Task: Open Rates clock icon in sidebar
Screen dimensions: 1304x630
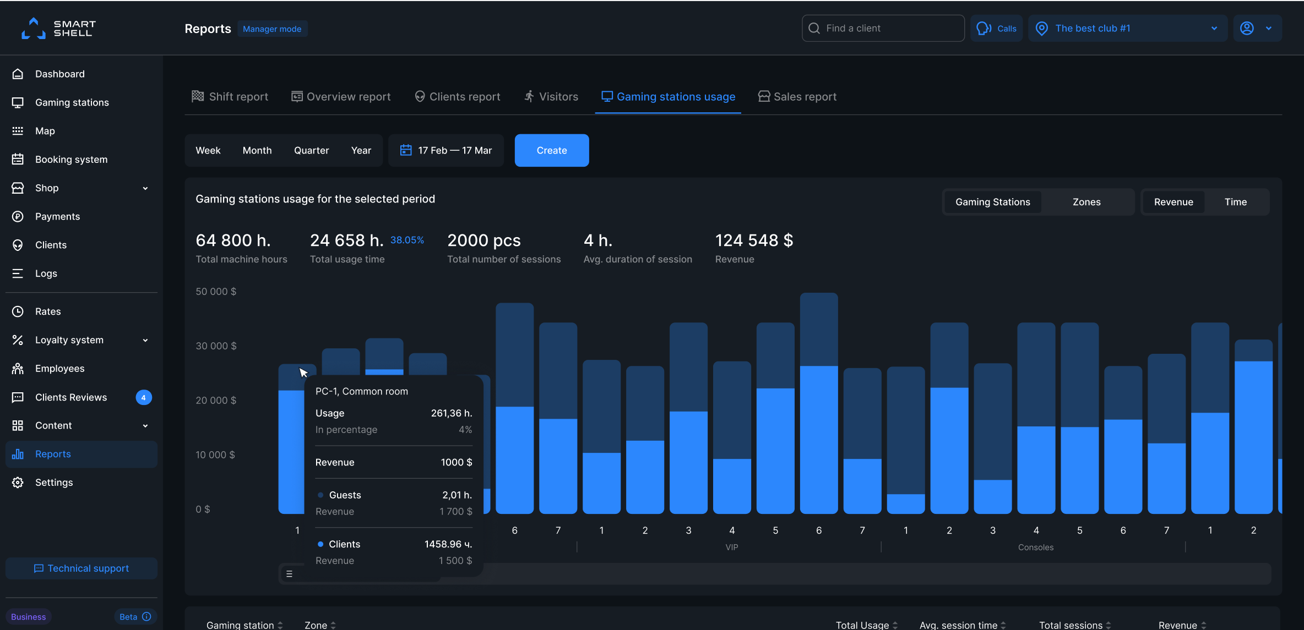Action: coord(18,311)
